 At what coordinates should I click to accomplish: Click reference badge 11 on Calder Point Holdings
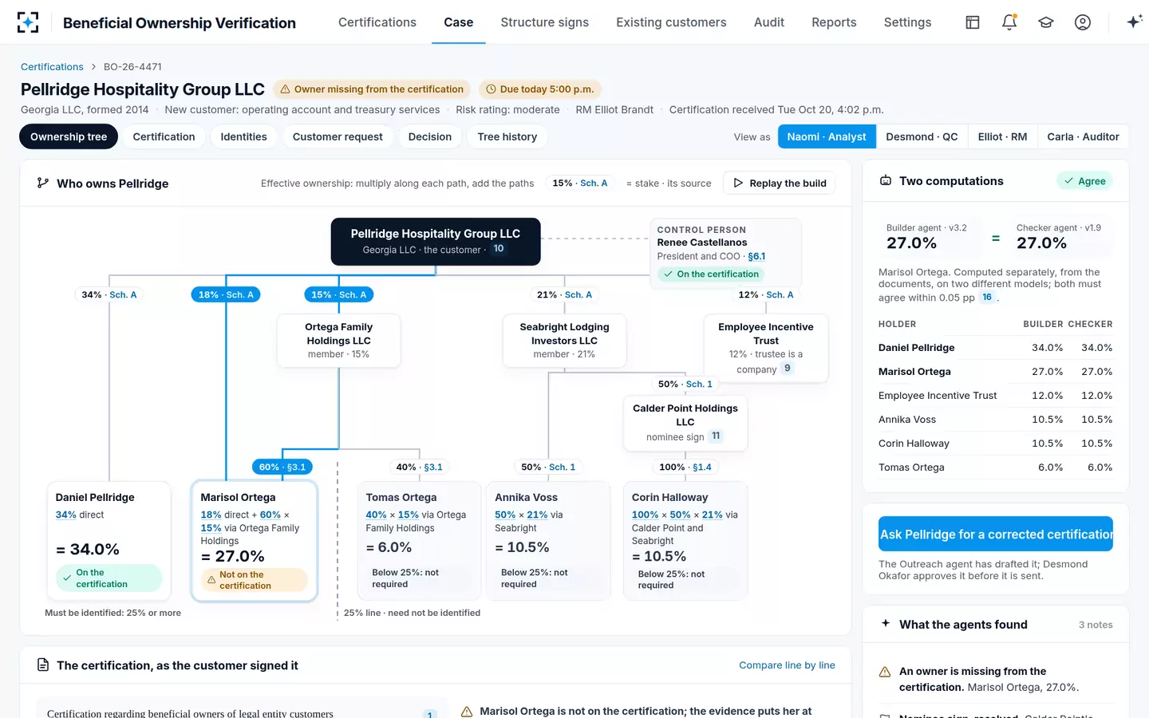point(716,436)
